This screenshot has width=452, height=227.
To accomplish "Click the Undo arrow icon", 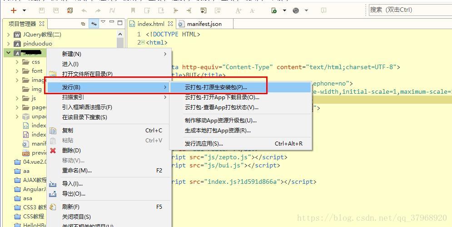I will [84, 10].
